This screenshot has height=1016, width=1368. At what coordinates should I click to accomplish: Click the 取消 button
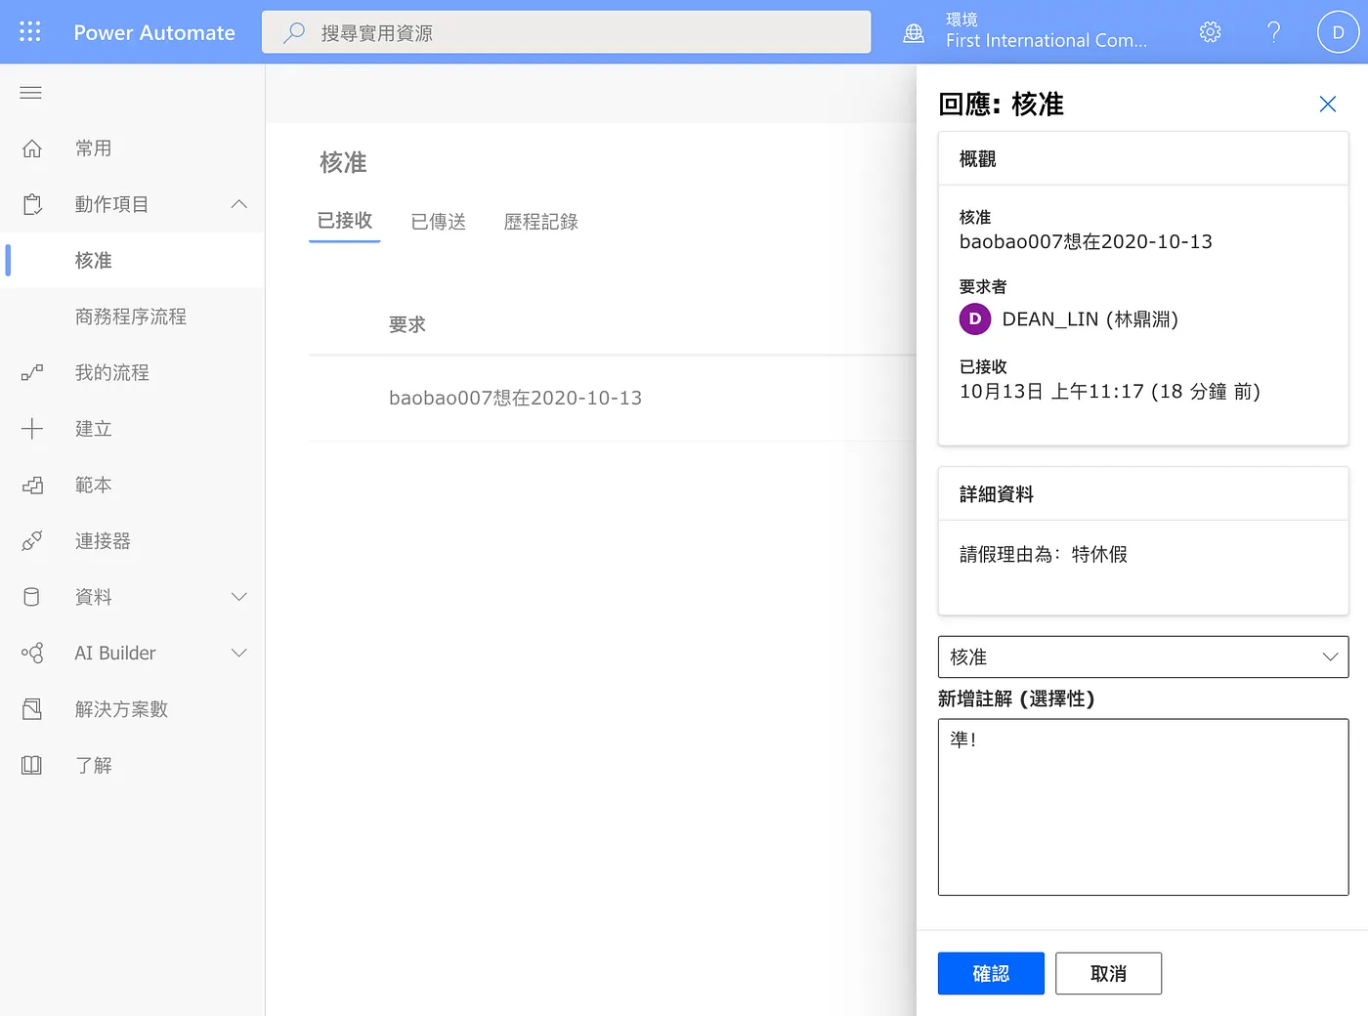click(1108, 973)
